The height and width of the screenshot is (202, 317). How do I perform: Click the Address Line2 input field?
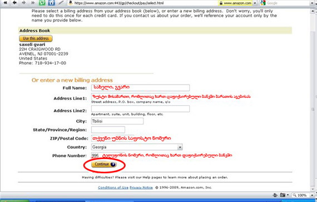[140, 109]
